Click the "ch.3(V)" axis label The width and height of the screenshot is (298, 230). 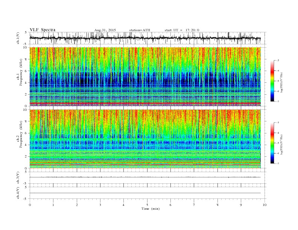18,178
